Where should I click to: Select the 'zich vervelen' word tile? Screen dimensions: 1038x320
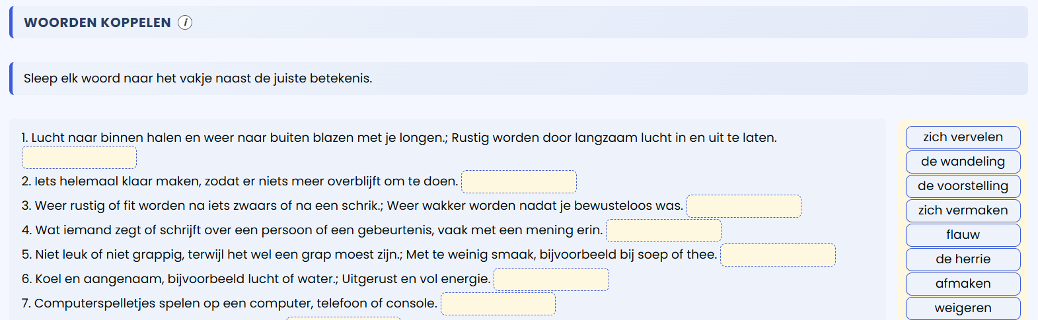point(963,137)
